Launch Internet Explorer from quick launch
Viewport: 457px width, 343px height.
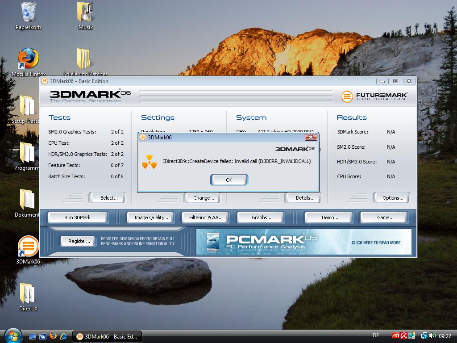click(63, 336)
